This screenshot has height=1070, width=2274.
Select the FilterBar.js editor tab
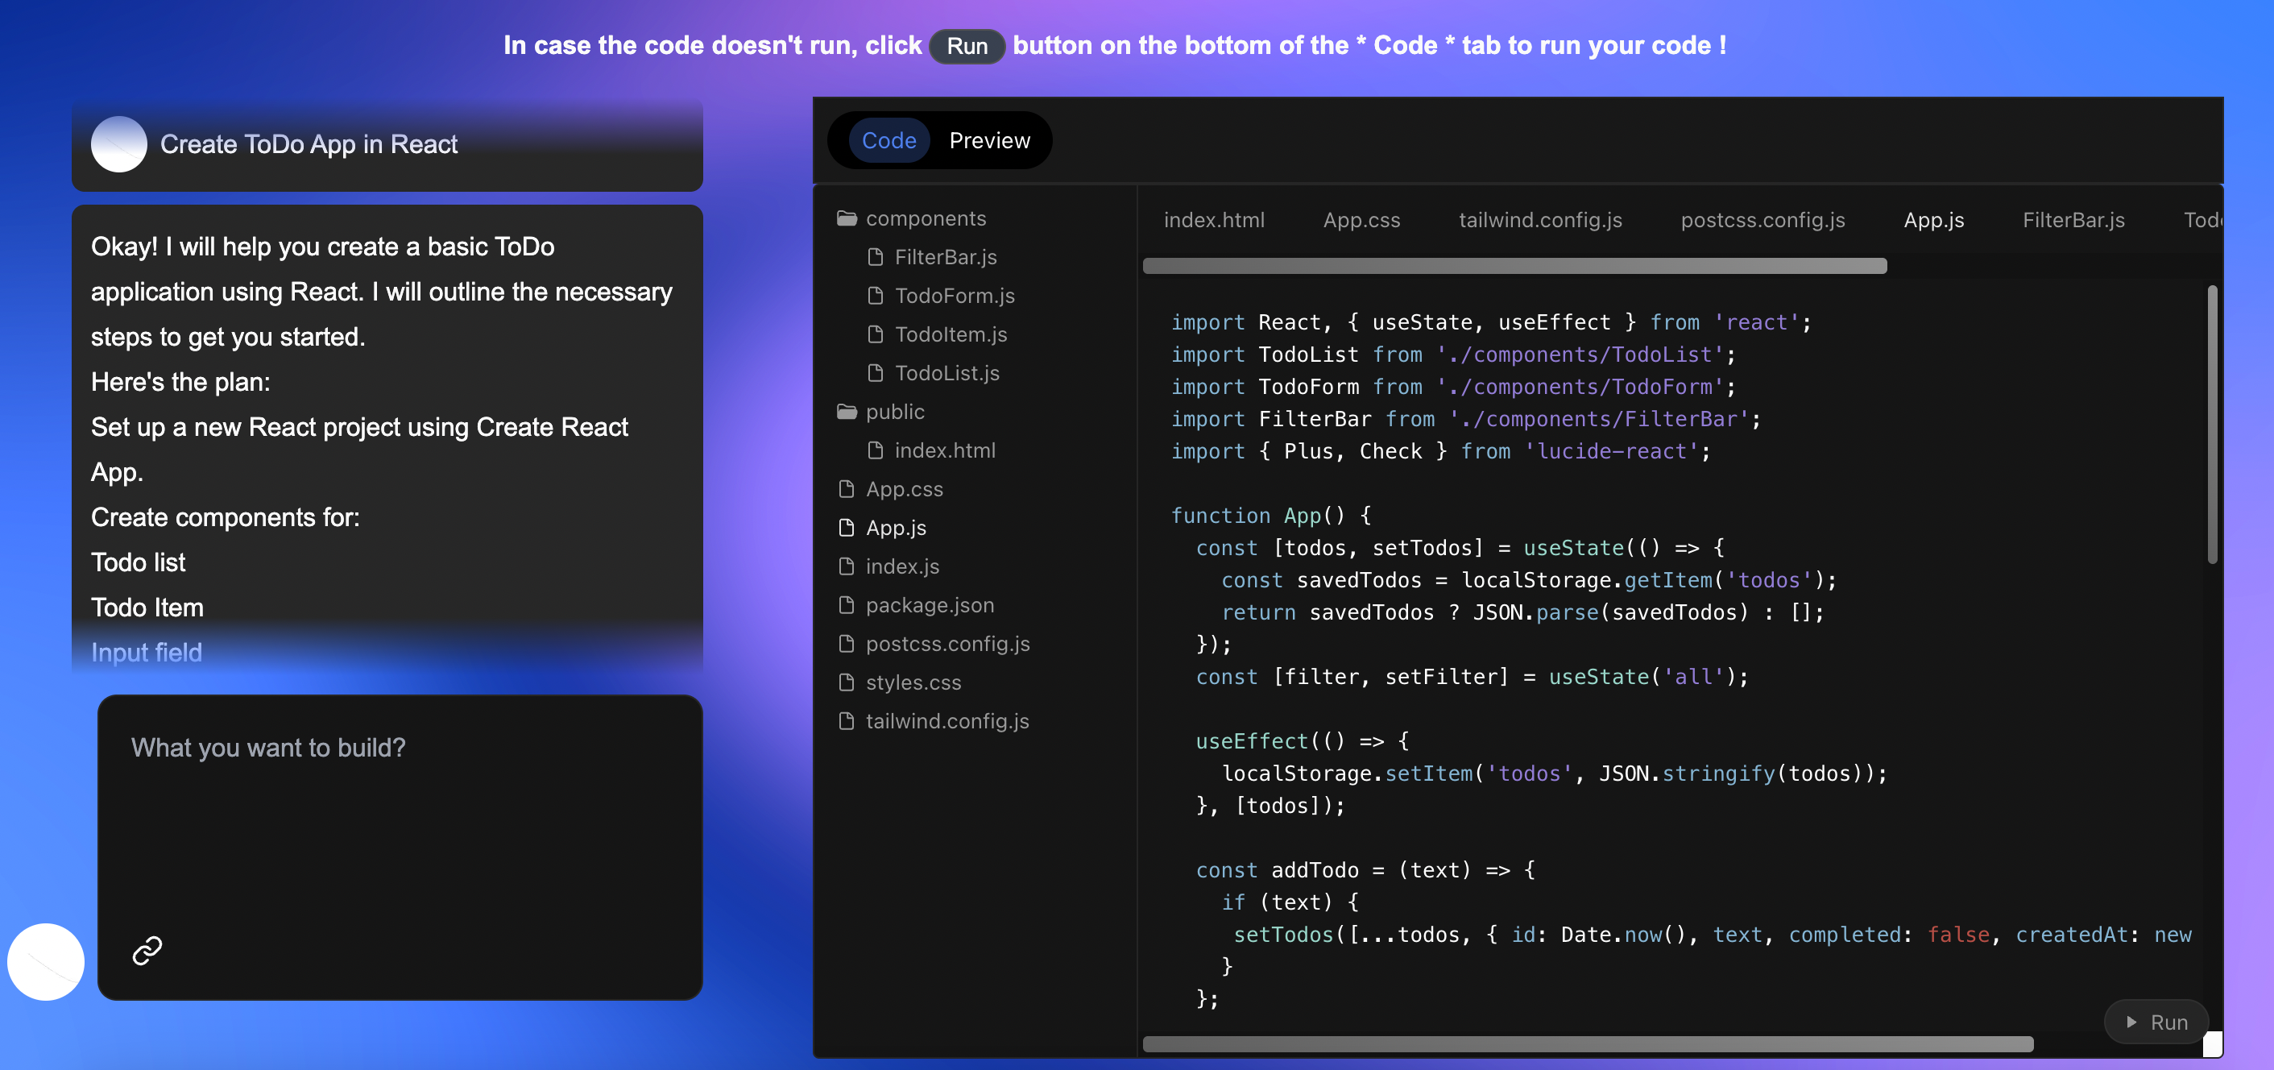[2073, 220]
